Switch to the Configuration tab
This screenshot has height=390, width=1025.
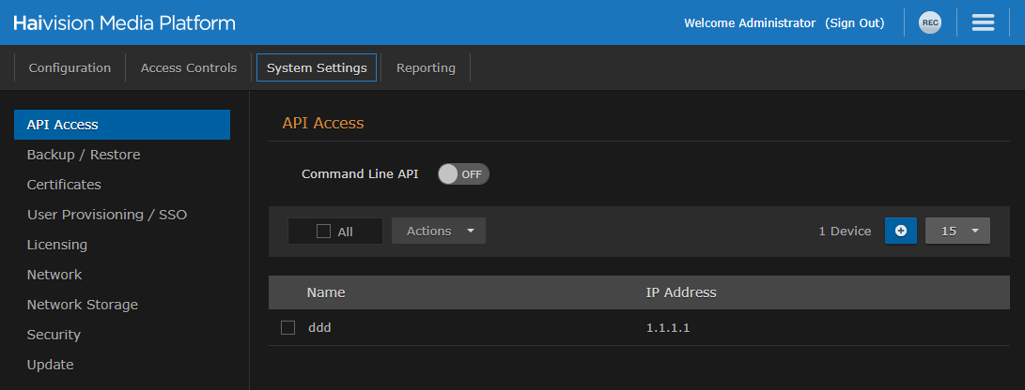pyautogui.click(x=70, y=67)
